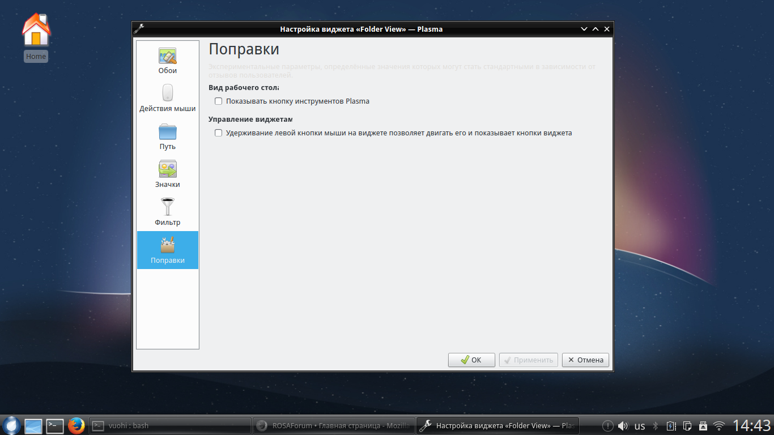Click the Управление виджетами section label
Screen dimensions: 774x435
250,120
